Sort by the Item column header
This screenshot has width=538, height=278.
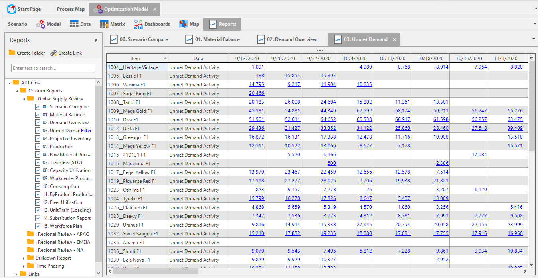137,58
